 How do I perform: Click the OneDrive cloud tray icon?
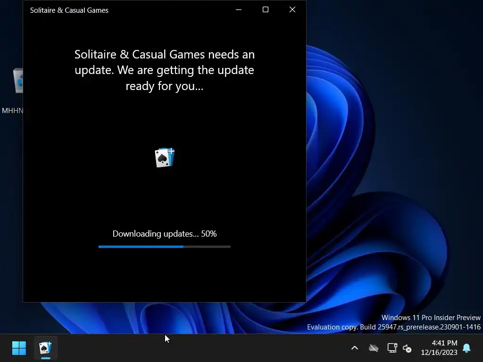[x=374, y=348]
